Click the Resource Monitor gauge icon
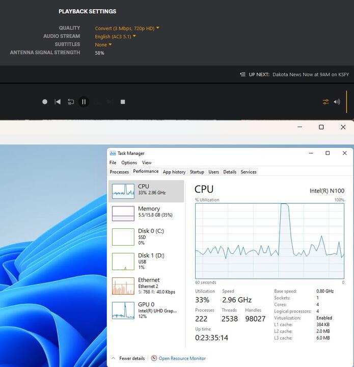This screenshot has width=354, height=367. tap(154, 358)
